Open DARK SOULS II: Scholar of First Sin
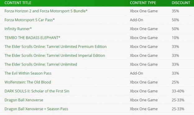The height and width of the screenshot is (115, 194). [x=37, y=91]
